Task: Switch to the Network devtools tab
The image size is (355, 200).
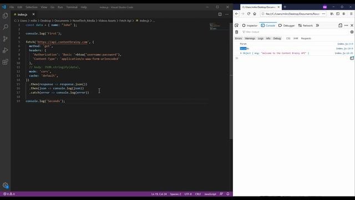Action: click(306, 26)
